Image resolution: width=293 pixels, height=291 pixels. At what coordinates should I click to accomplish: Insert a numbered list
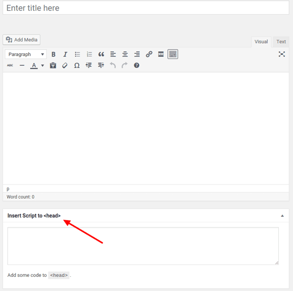[89, 54]
